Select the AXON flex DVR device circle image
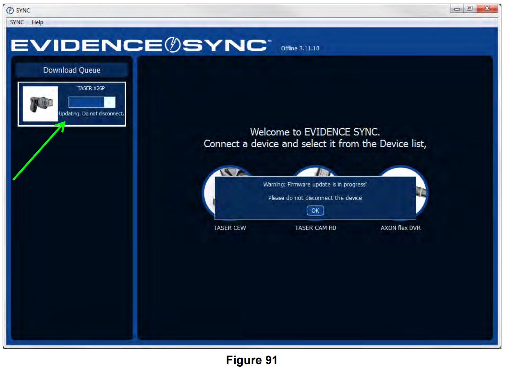This screenshot has width=507, height=368. tap(422, 191)
